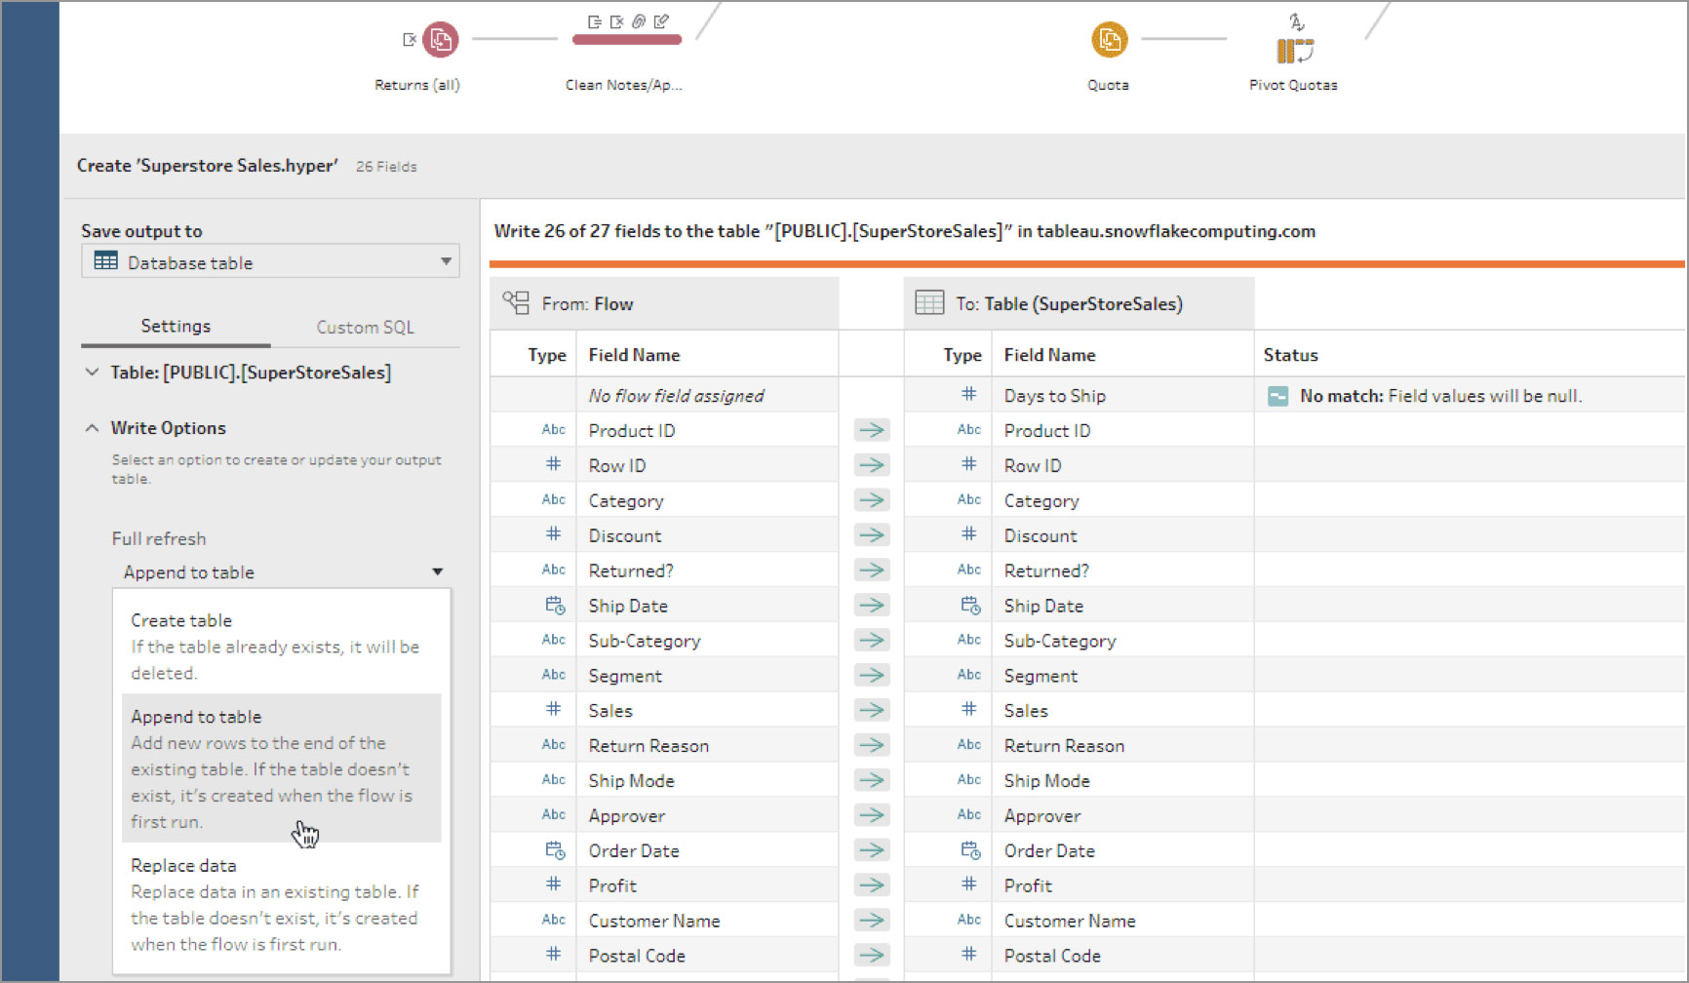Open the Save output to dropdown

270,261
